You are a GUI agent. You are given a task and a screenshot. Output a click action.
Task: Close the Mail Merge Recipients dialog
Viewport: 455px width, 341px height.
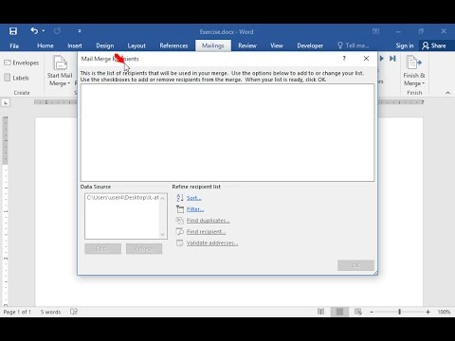coord(366,59)
